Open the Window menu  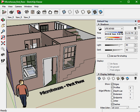point(28,6)
